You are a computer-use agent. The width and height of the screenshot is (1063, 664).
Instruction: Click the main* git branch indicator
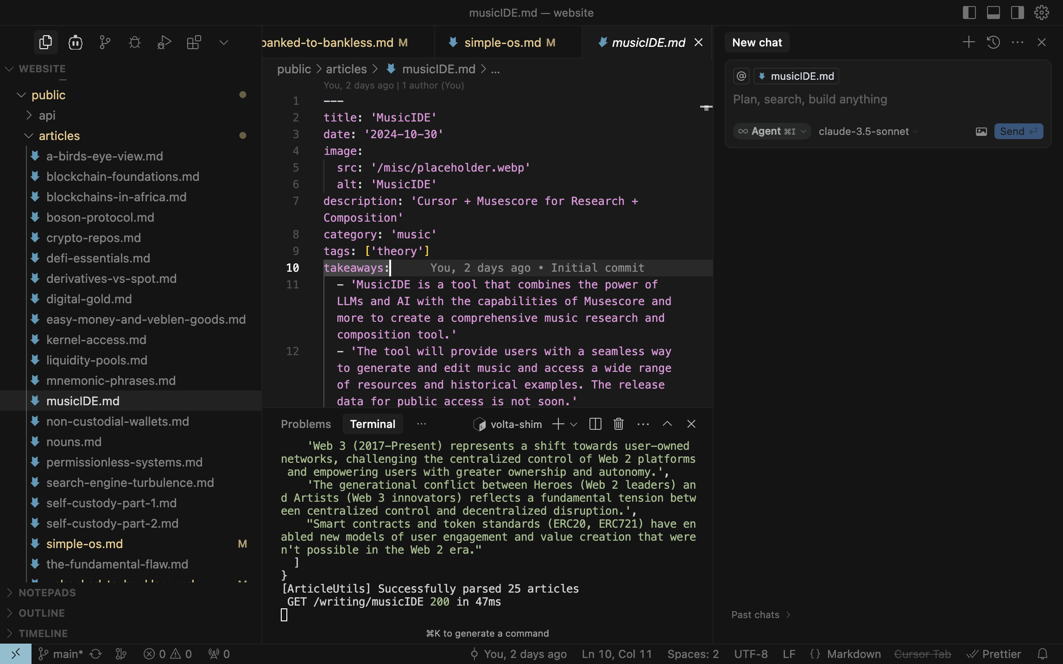point(60,654)
